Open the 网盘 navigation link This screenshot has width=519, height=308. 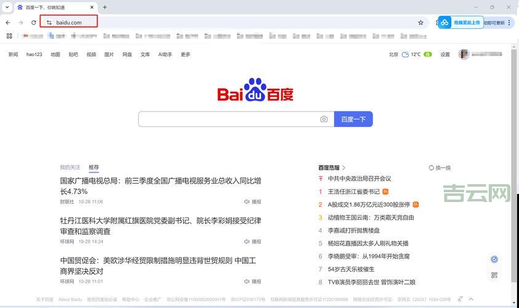click(127, 54)
